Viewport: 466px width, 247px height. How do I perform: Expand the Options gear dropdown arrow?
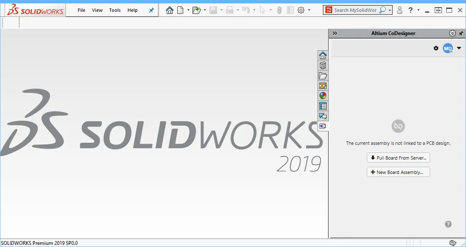[x=309, y=11]
